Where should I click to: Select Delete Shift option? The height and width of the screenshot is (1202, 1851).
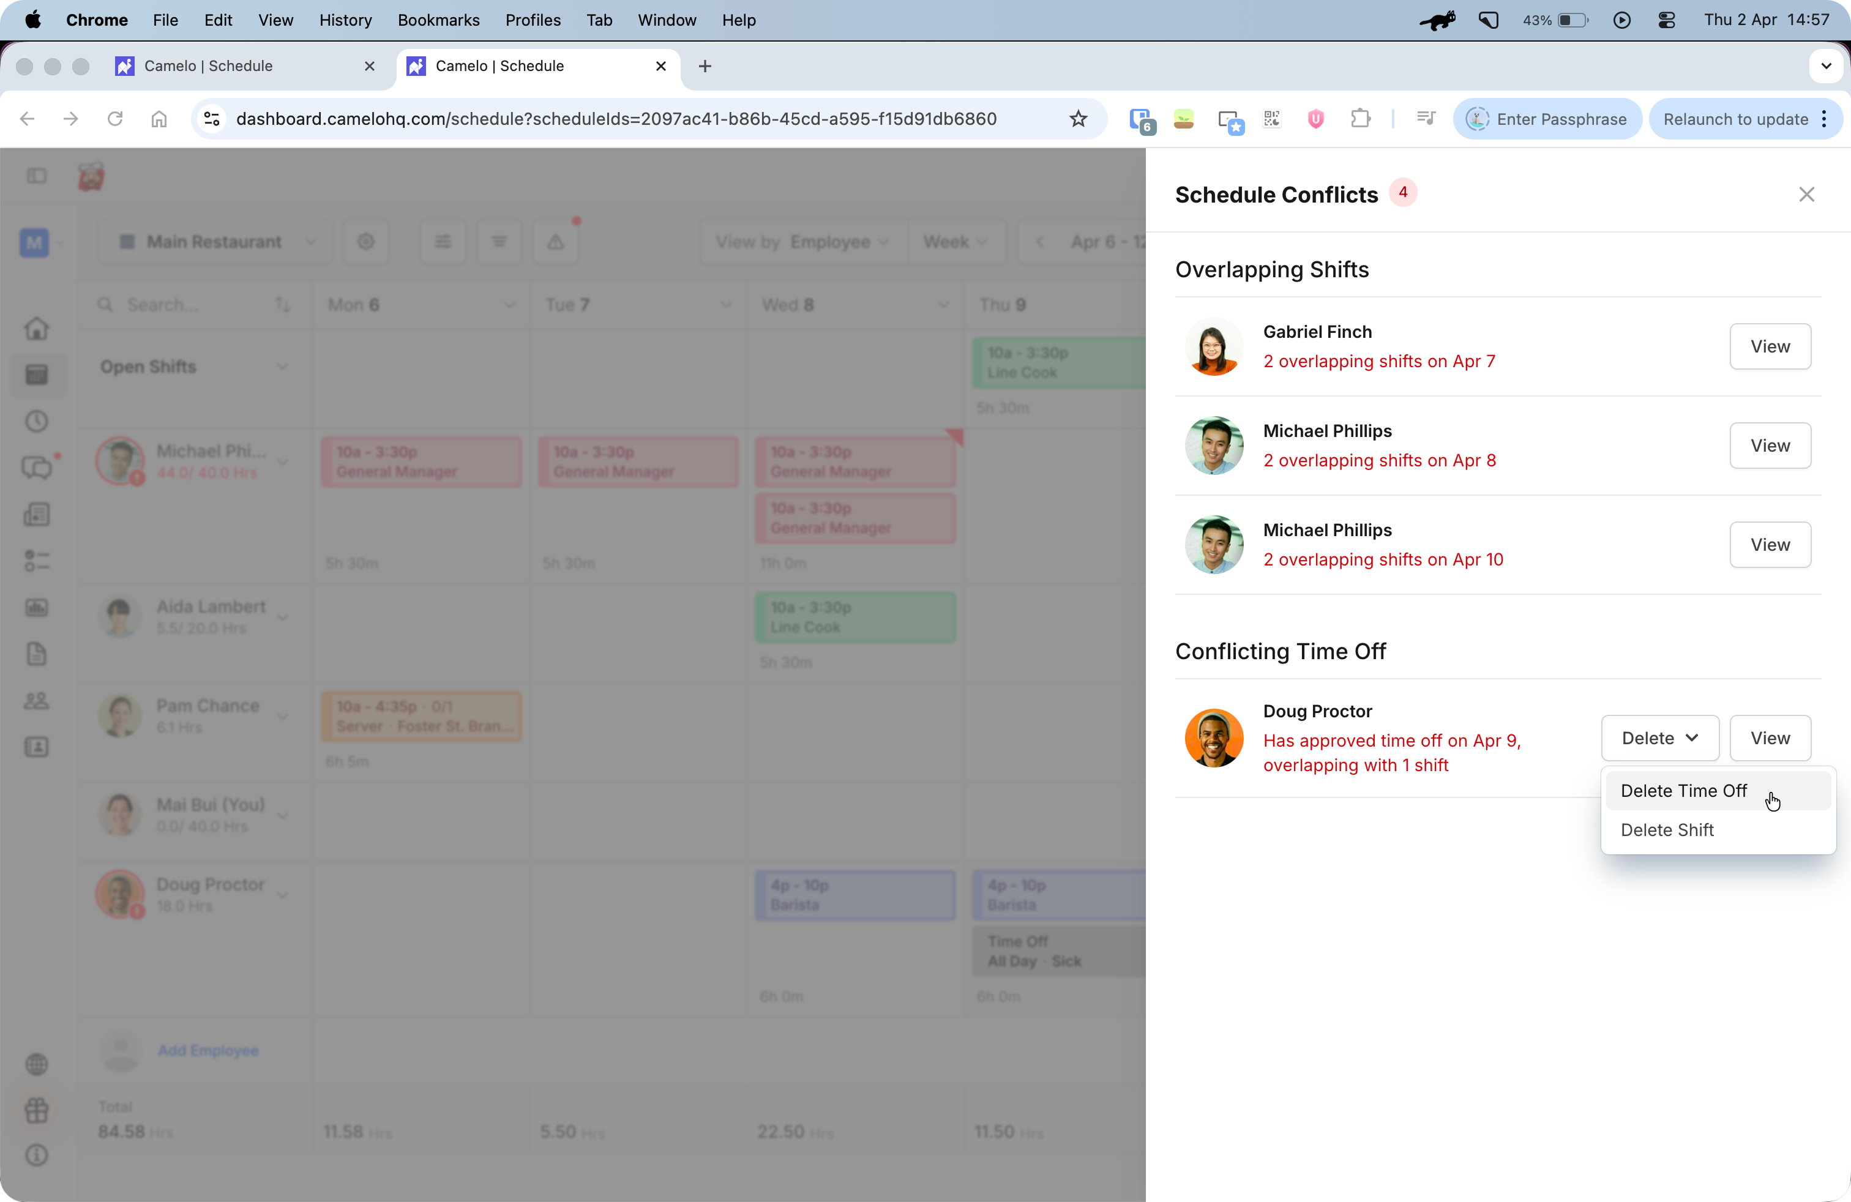point(1717,829)
